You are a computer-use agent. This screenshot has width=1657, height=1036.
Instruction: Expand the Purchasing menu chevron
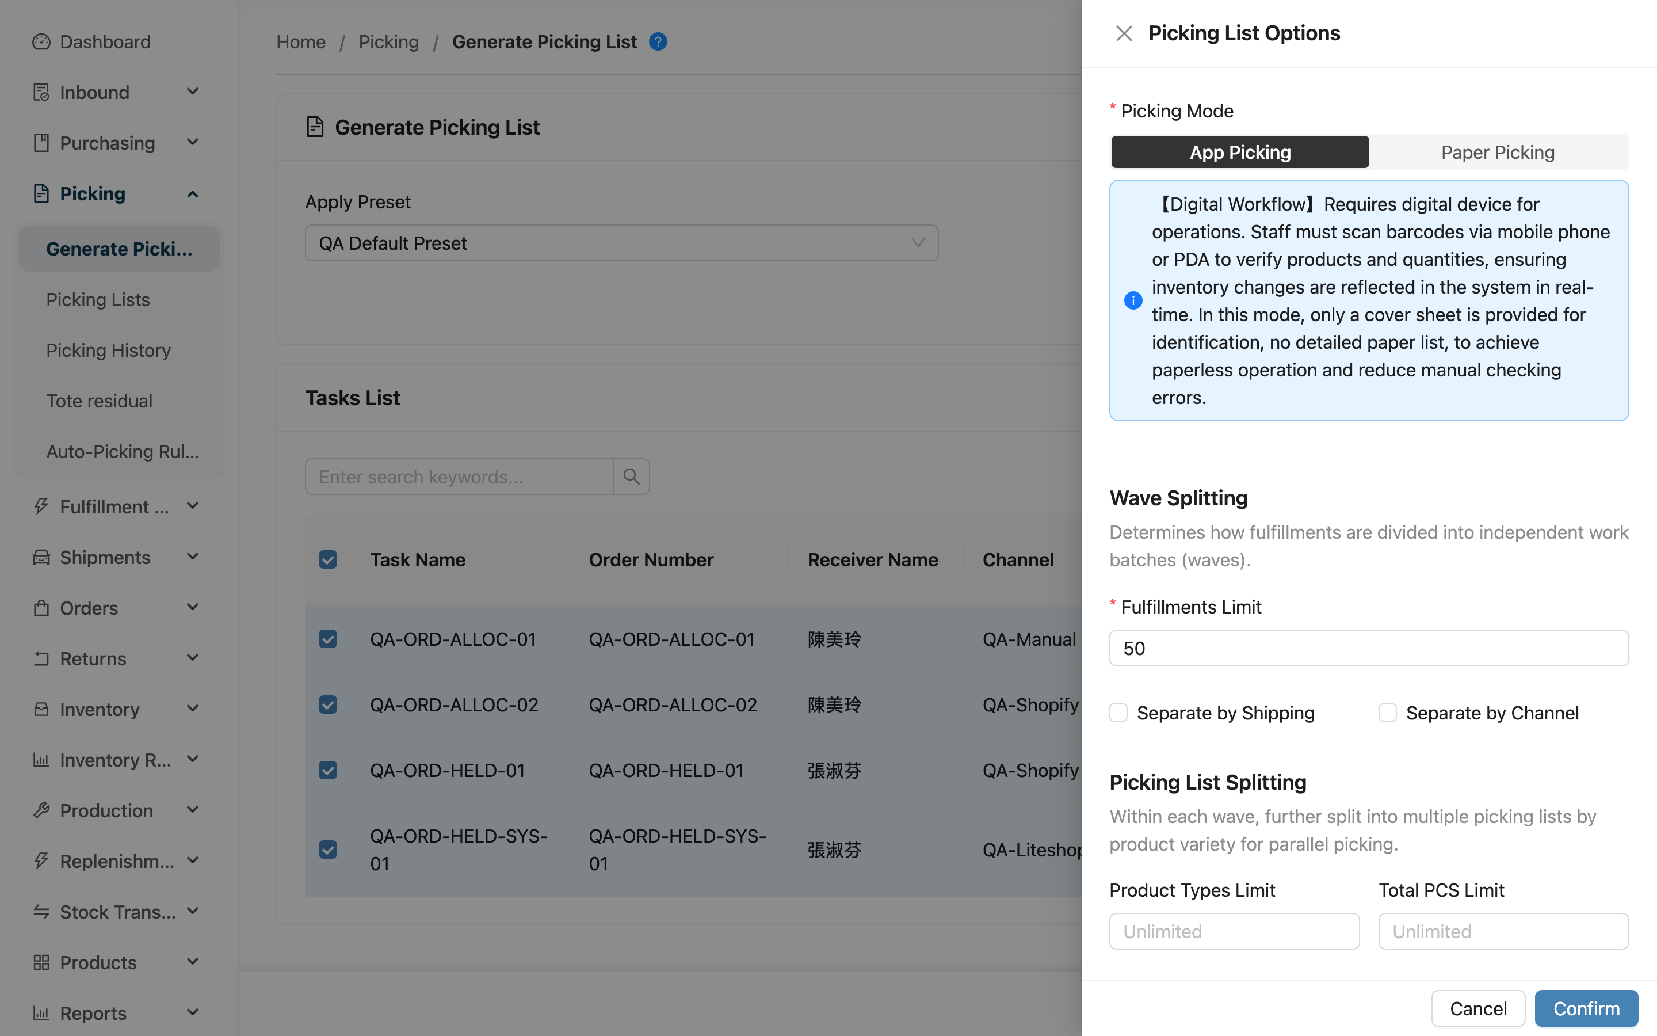[193, 142]
